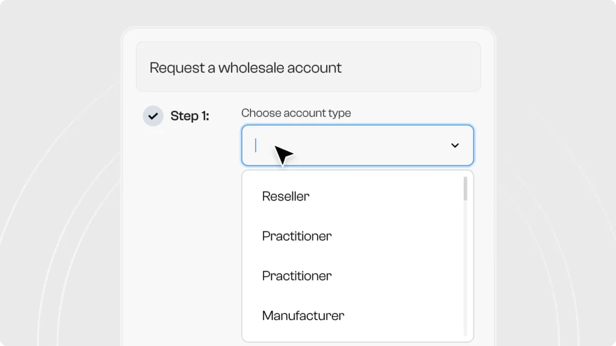
Task: Click the scrollbar track beneath the thumb
Action: coord(465,268)
